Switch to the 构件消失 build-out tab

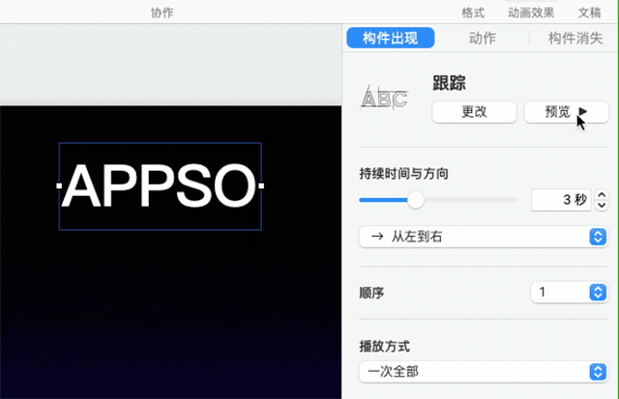pyautogui.click(x=575, y=38)
